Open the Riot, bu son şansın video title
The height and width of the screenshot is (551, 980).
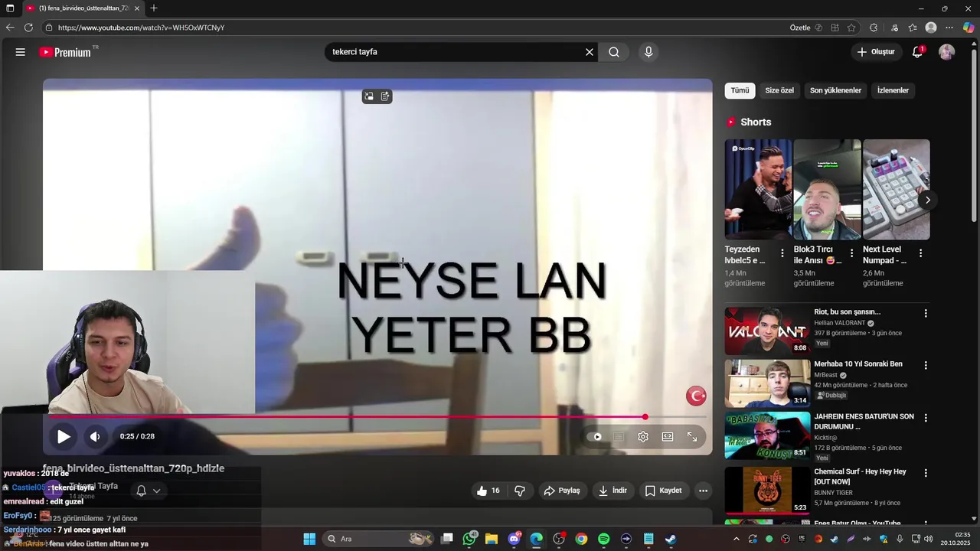847,312
